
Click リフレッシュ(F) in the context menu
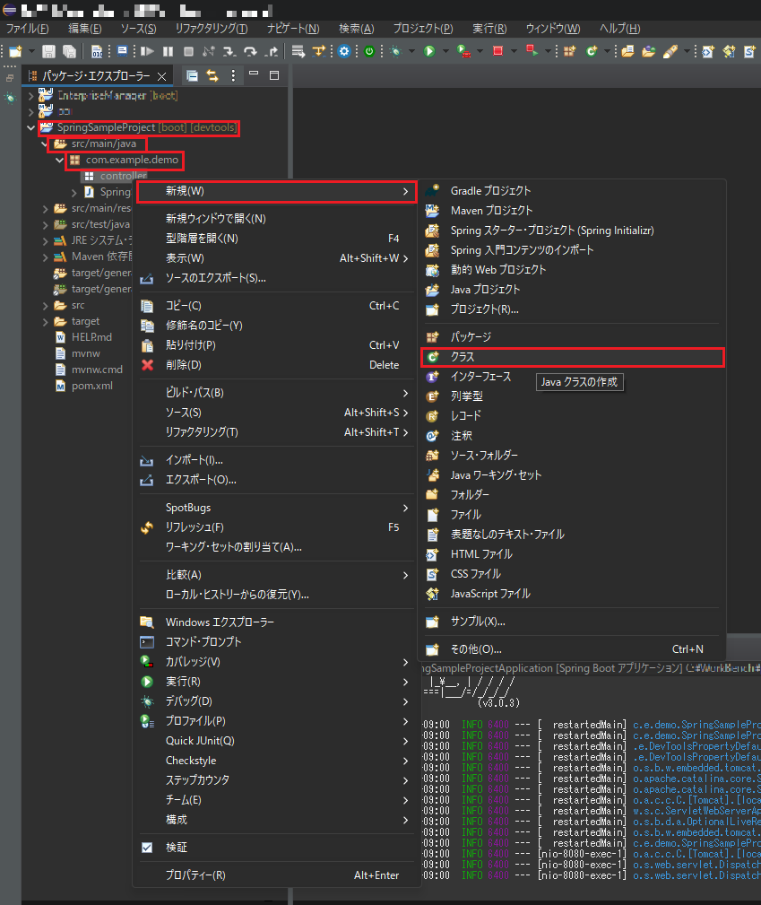tap(276, 527)
